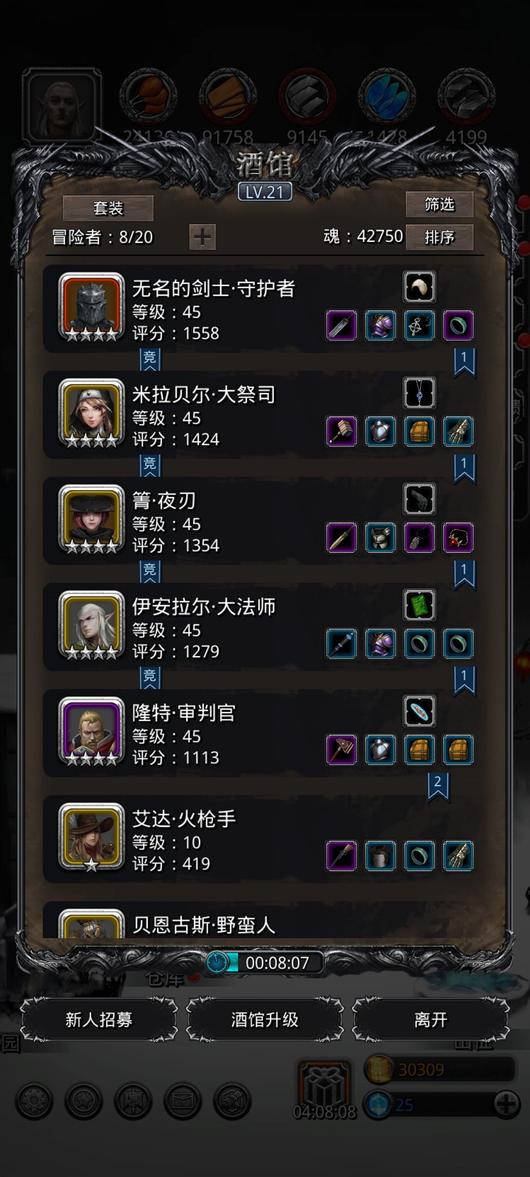Image resolution: width=530 pixels, height=1177 pixels.
Task: Tap the claw gauntlet icon of 艾达·火枪手
Action: coord(458,856)
